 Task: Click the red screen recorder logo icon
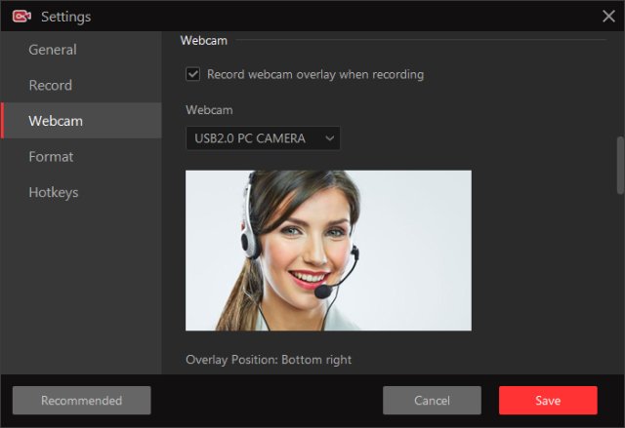(x=21, y=17)
